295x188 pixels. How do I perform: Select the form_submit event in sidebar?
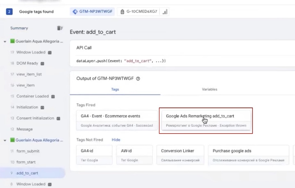[29, 151]
